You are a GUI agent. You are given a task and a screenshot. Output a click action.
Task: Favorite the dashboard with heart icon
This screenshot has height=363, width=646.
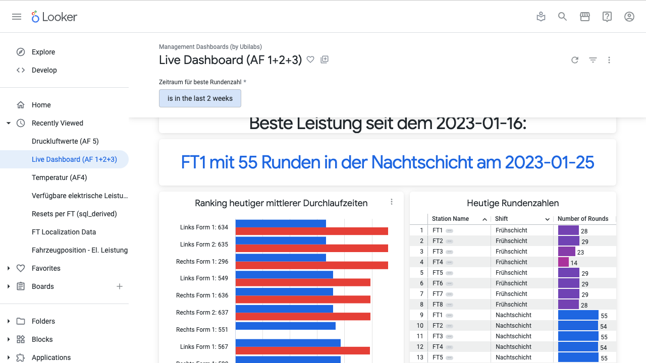[310, 59]
